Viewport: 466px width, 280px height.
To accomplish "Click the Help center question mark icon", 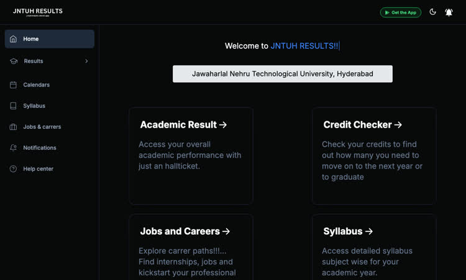I will [x=13, y=169].
